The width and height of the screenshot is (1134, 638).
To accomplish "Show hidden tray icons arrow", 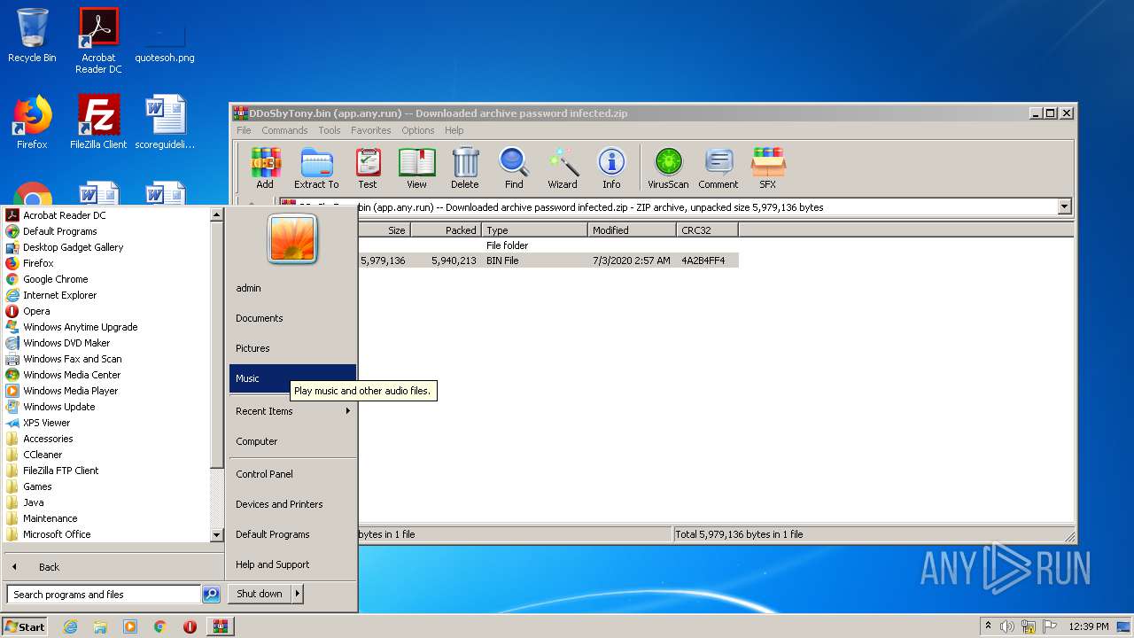I will click(989, 626).
